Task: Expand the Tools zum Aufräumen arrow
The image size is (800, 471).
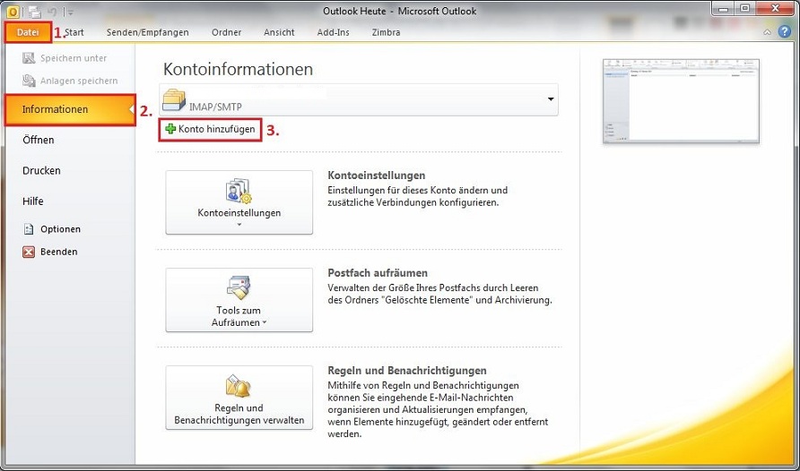Action: click(265, 322)
